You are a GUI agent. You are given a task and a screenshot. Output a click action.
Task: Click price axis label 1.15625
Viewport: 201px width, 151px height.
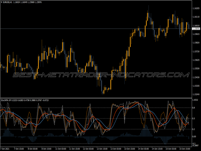coord(196,60)
